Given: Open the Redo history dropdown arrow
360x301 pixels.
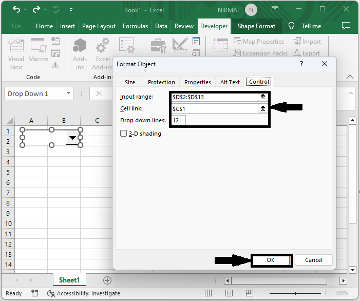Looking at the screenshot, I should click(45, 10).
